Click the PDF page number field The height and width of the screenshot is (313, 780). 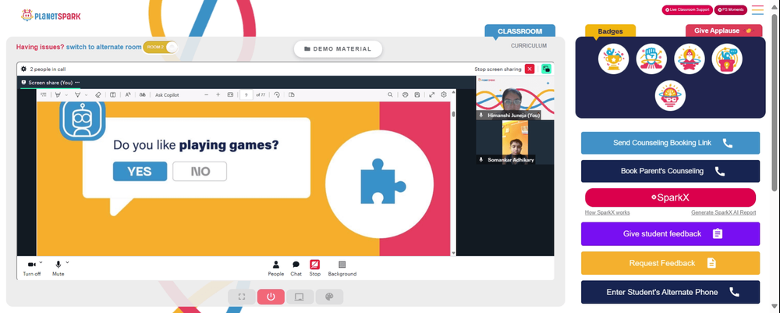pos(246,94)
